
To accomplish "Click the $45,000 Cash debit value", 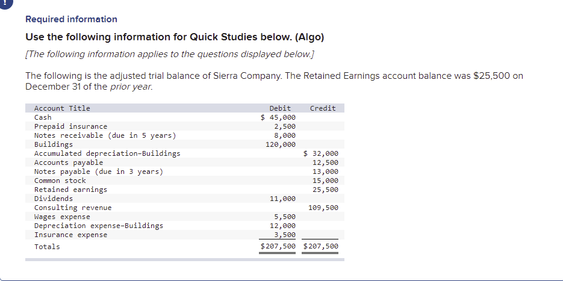I will 278,117.
